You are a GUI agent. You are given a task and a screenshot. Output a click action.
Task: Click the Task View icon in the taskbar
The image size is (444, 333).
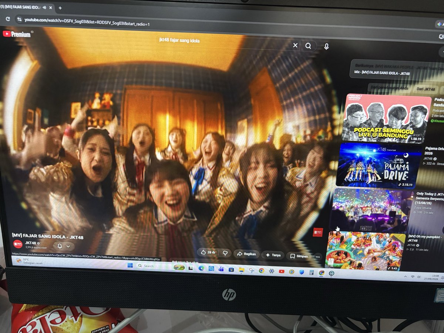tap(191, 268)
